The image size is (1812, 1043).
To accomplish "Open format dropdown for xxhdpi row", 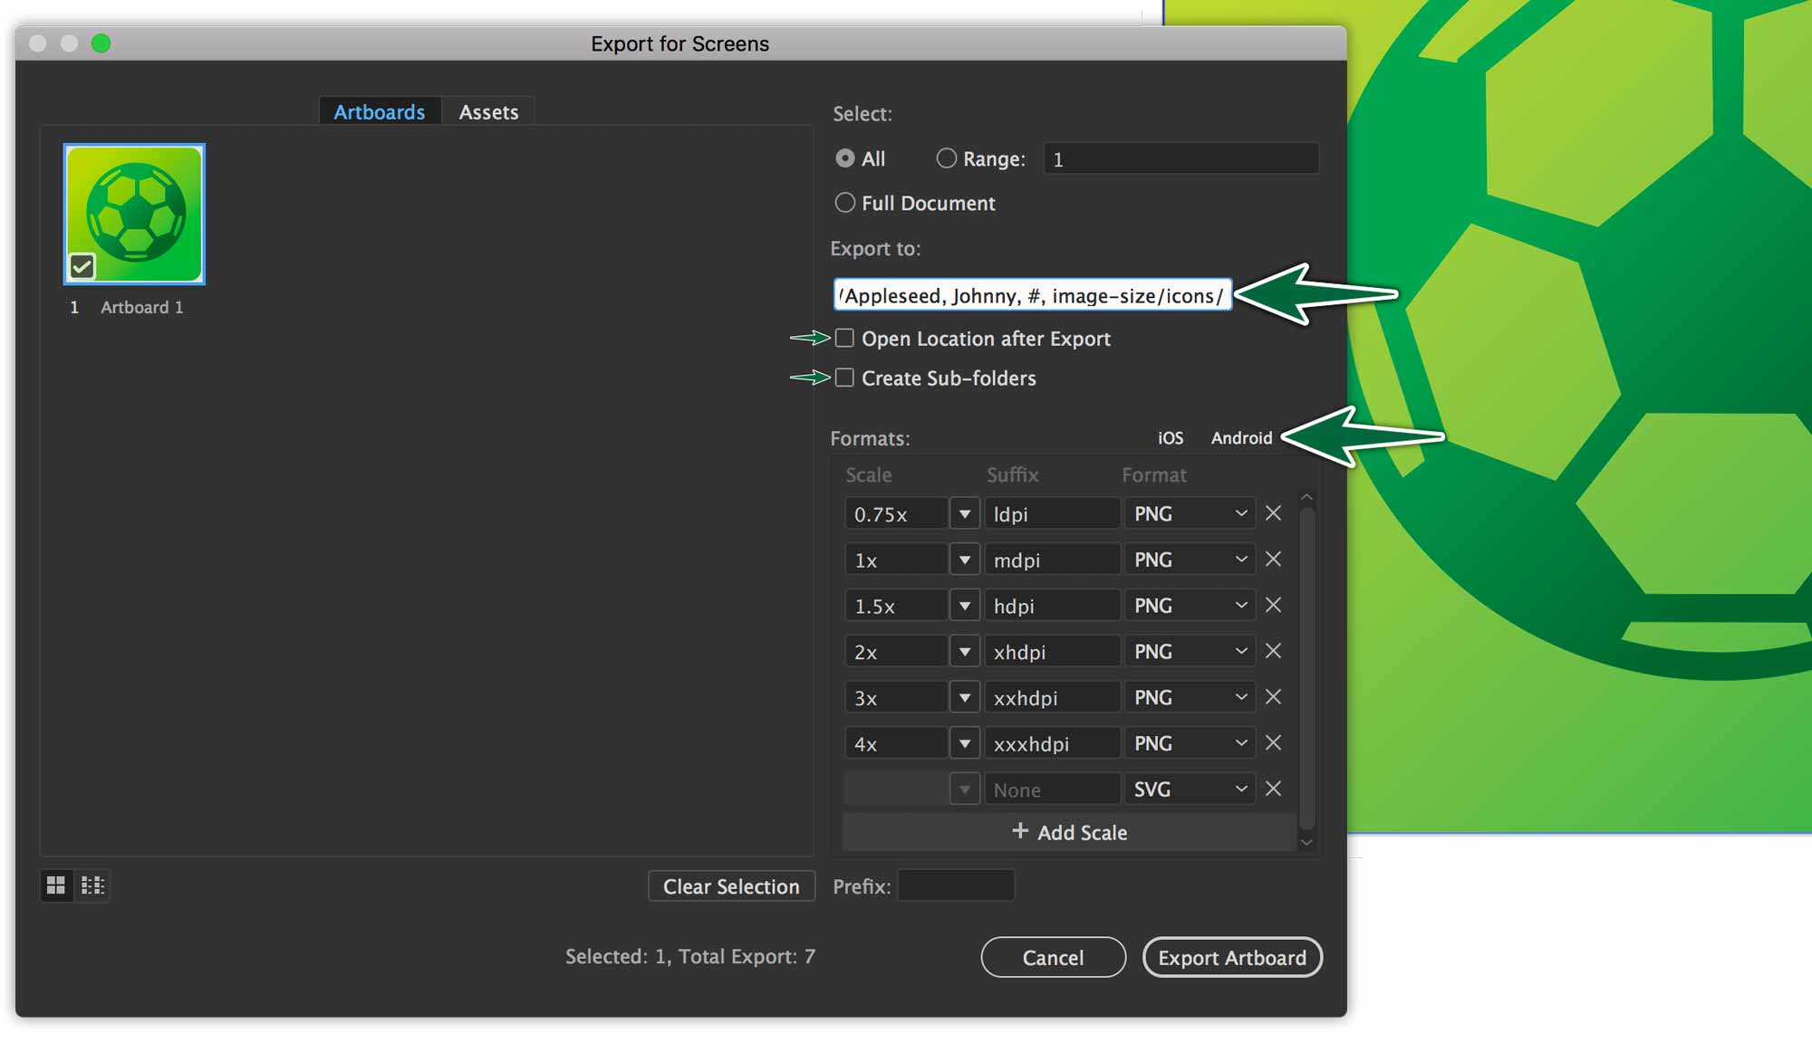I will click(x=1190, y=698).
